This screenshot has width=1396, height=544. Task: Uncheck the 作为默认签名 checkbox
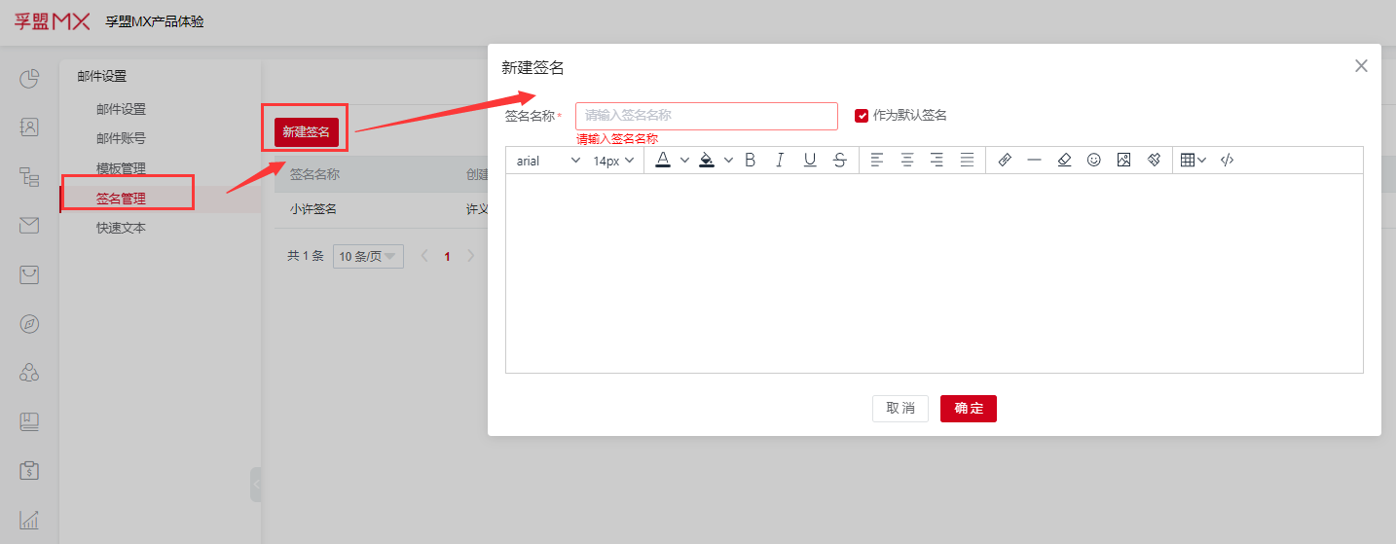pyautogui.click(x=862, y=116)
